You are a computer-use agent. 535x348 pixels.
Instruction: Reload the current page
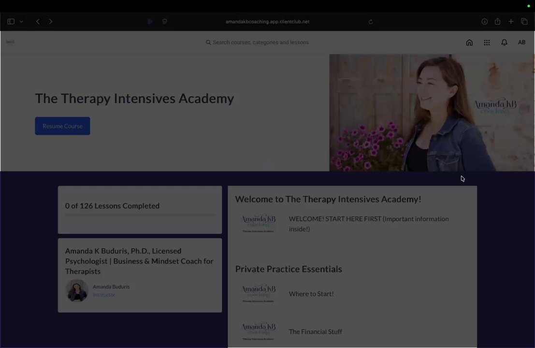pos(371,22)
